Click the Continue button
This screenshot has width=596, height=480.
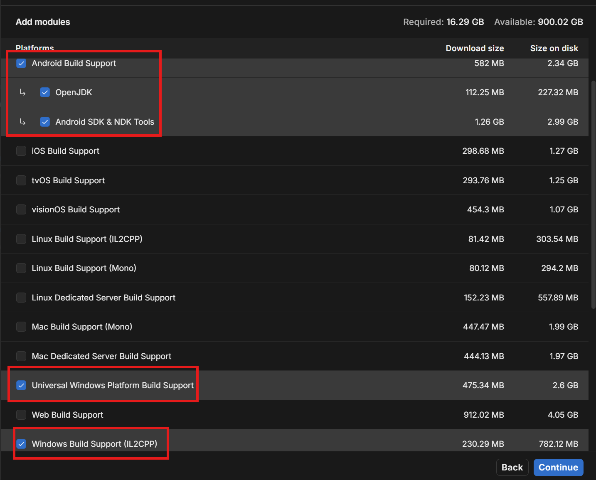click(558, 468)
